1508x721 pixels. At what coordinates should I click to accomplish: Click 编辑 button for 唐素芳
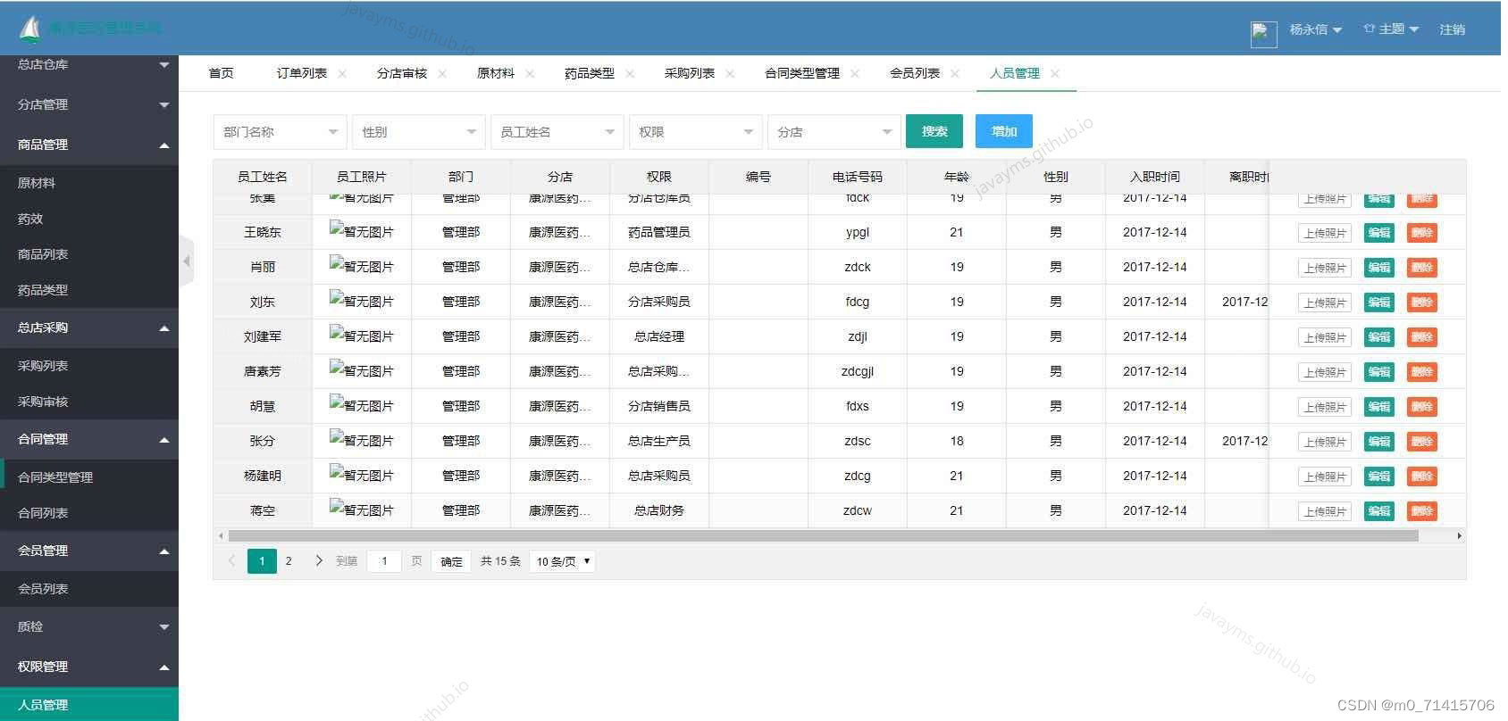(1378, 372)
